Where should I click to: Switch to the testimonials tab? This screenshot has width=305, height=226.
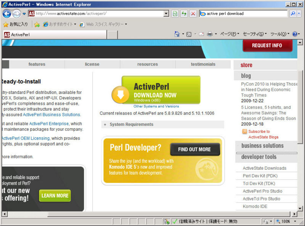203,64
